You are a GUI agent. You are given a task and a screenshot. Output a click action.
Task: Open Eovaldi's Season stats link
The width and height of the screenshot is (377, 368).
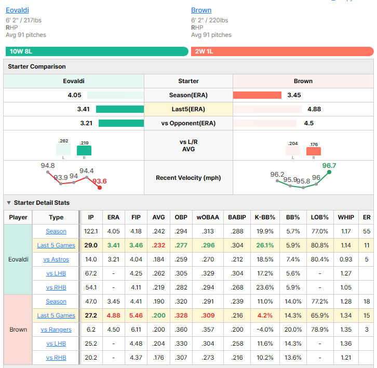tap(56, 231)
